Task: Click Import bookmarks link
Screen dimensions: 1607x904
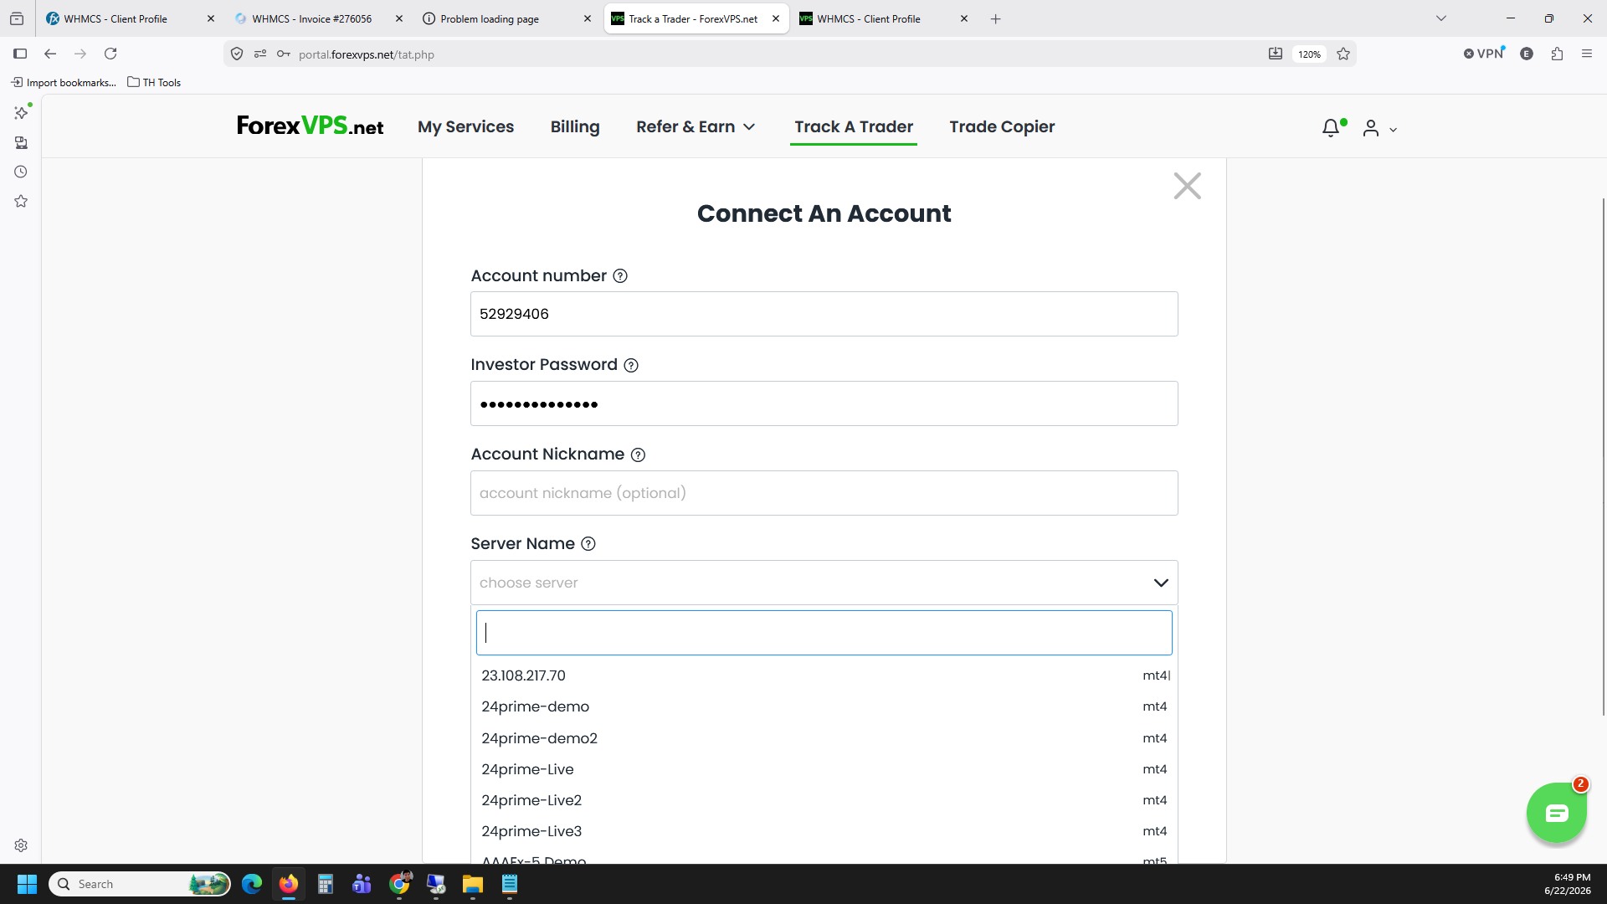Action: [64, 82]
